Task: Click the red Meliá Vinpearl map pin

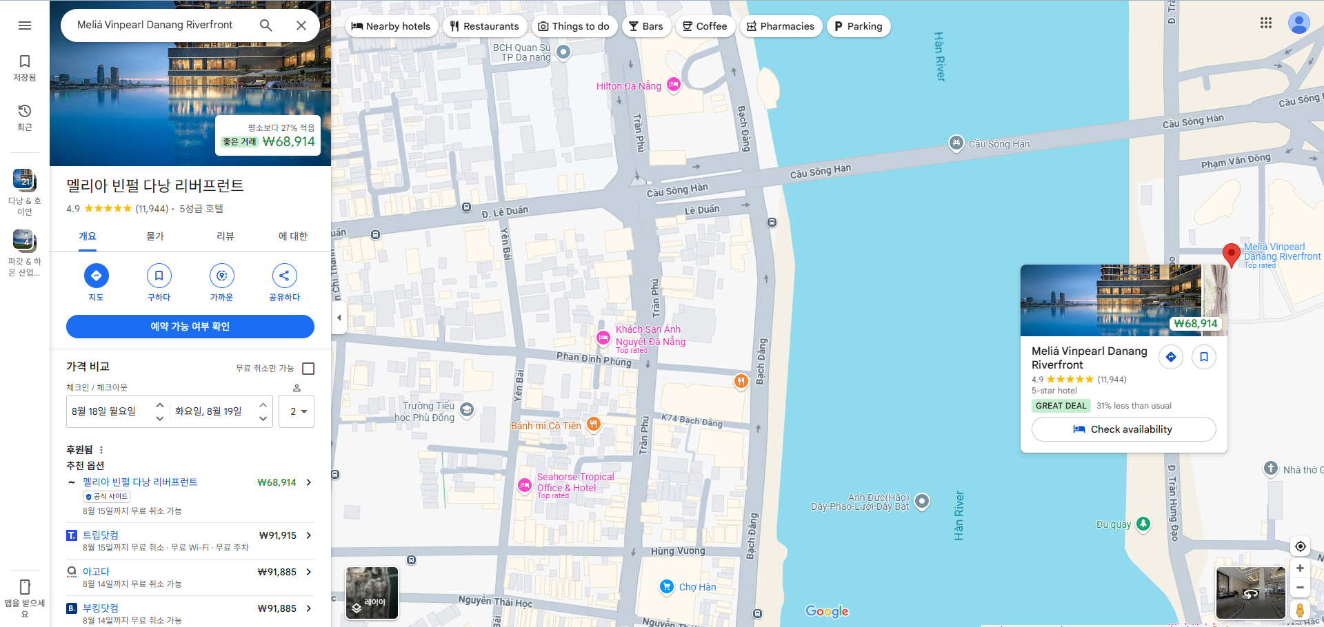Action: click(1231, 254)
